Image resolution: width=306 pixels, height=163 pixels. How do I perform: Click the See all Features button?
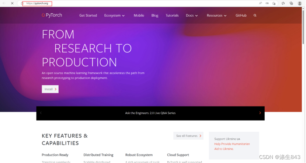pos(188,136)
